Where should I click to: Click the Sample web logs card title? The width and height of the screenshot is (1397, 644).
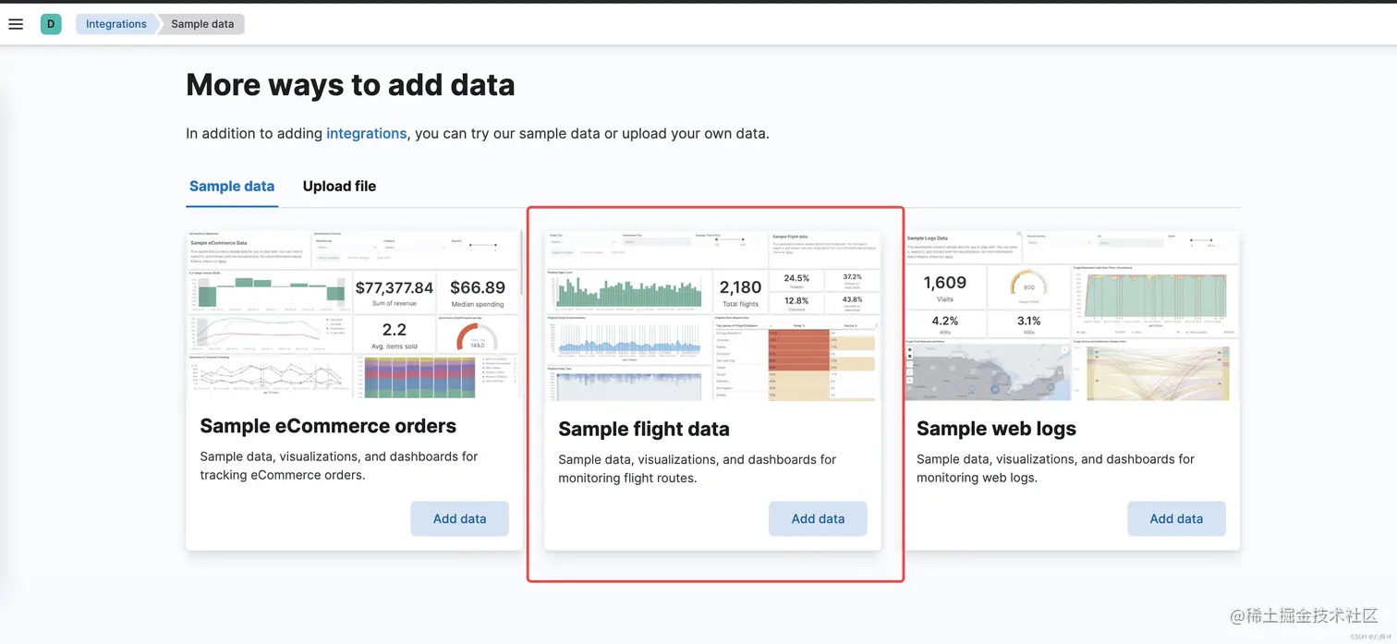[x=996, y=429]
